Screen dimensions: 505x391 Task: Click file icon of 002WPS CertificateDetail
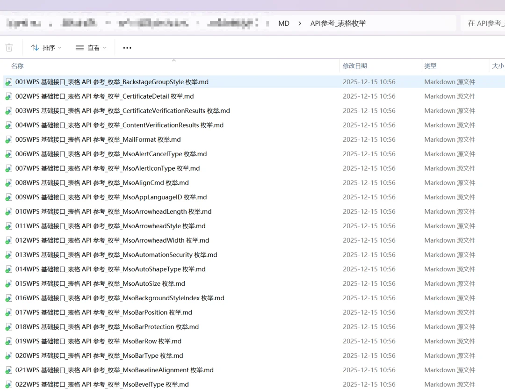pos(9,97)
